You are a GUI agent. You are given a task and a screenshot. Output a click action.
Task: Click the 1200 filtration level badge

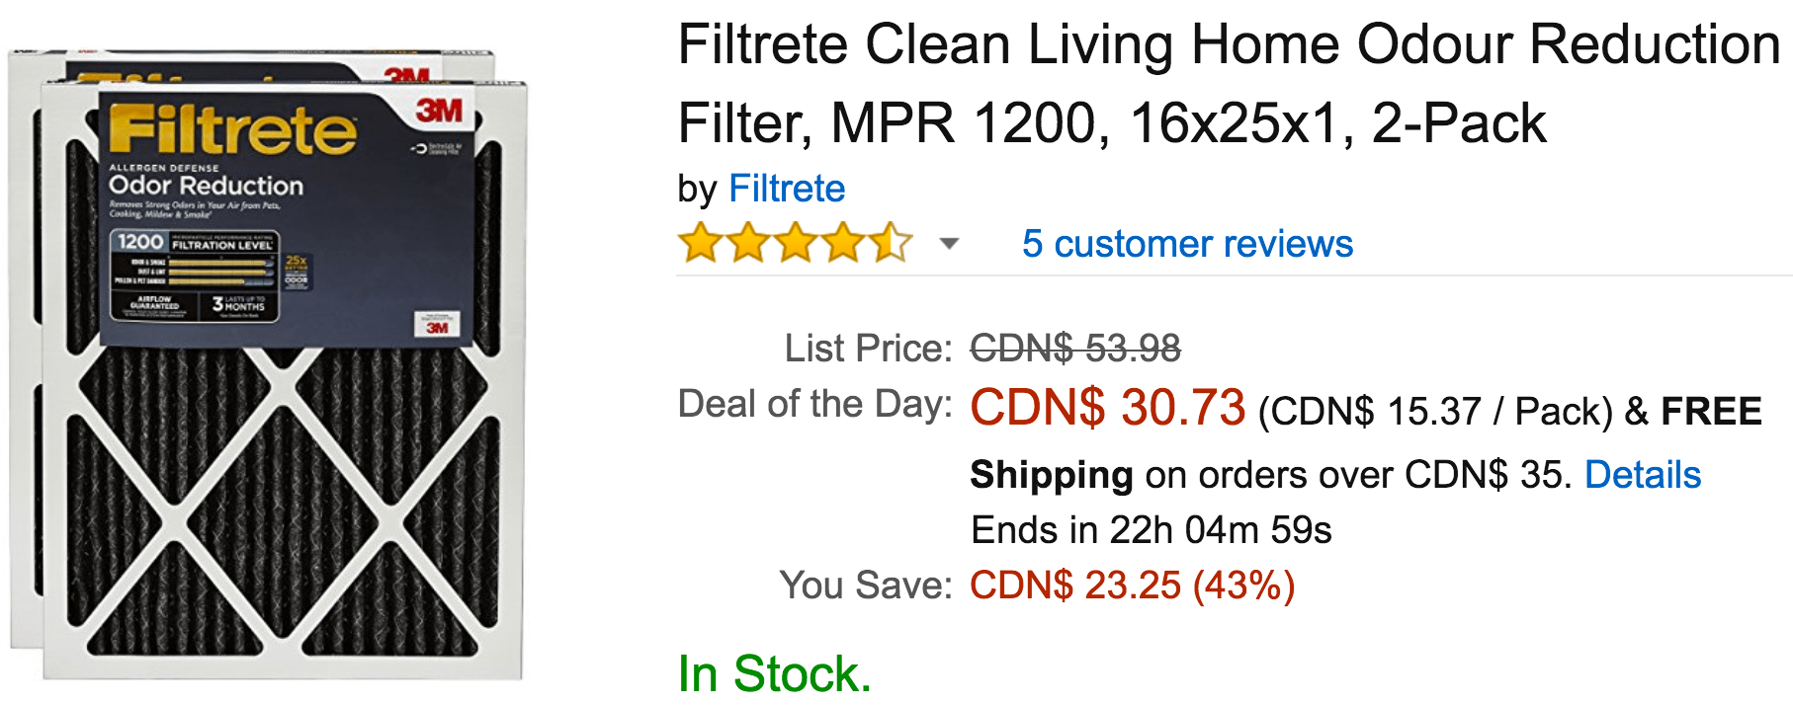tap(140, 242)
